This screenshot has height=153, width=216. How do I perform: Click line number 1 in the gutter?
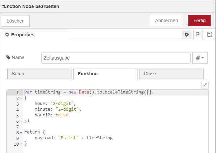click(17, 92)
